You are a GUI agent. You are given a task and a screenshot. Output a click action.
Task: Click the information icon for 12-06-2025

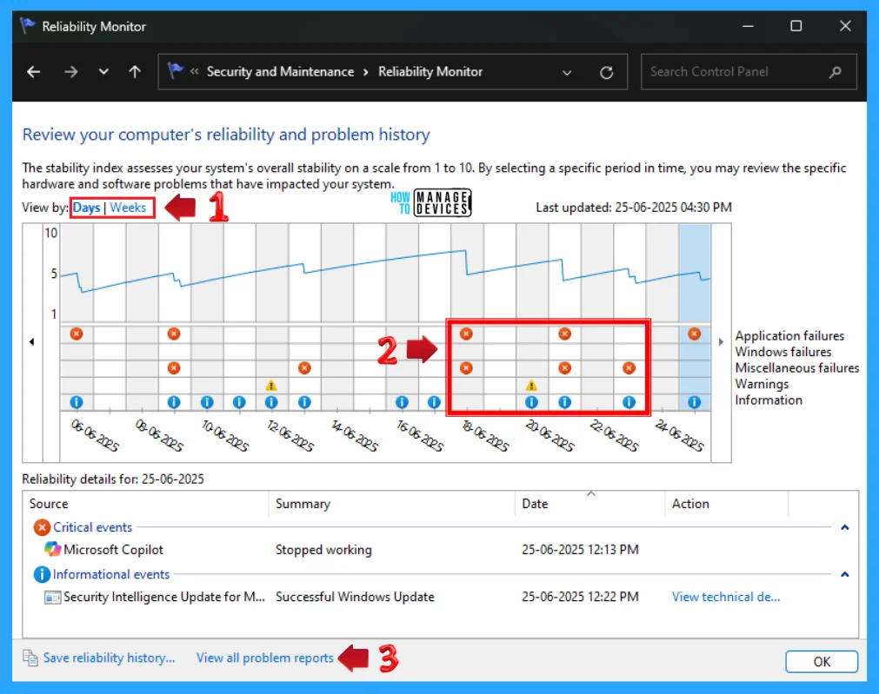click(x=271, y=402)
